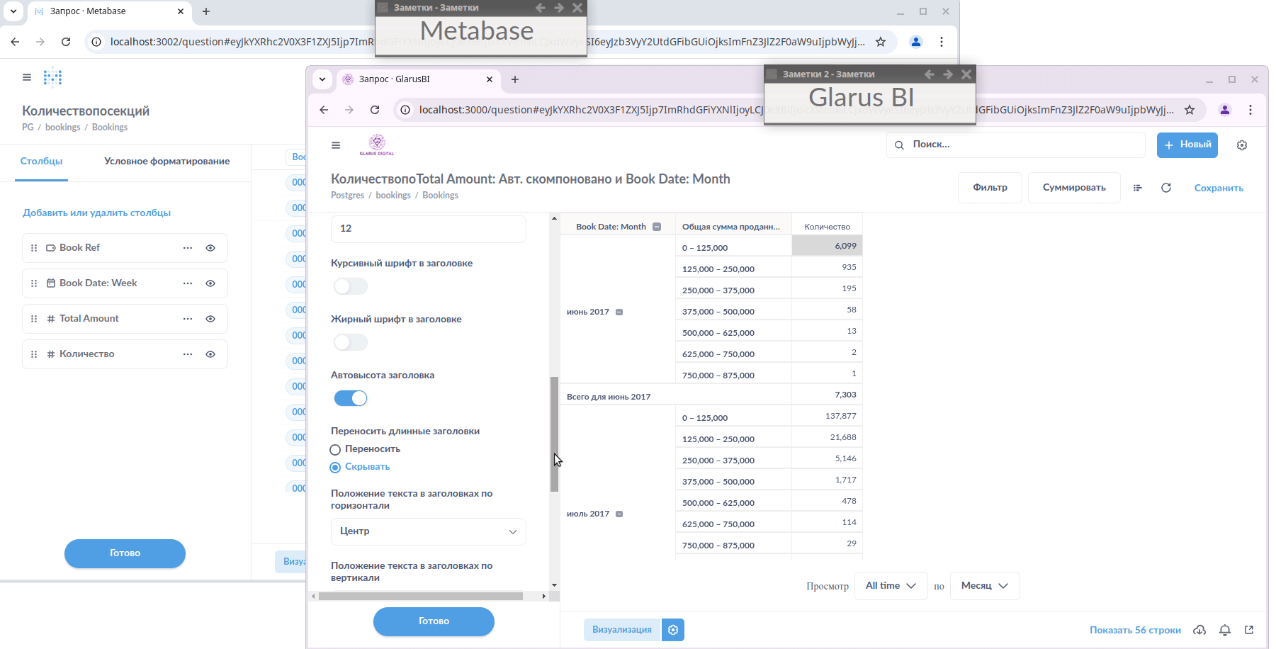Open the All time period dropdown
Image resolution: width=1276 pixels, height=649 pixels.
pyautogui.click(x=891, y=586)
